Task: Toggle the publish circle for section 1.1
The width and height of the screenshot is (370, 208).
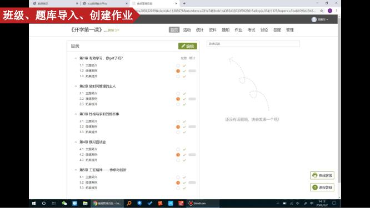Action: click(178, 65)
